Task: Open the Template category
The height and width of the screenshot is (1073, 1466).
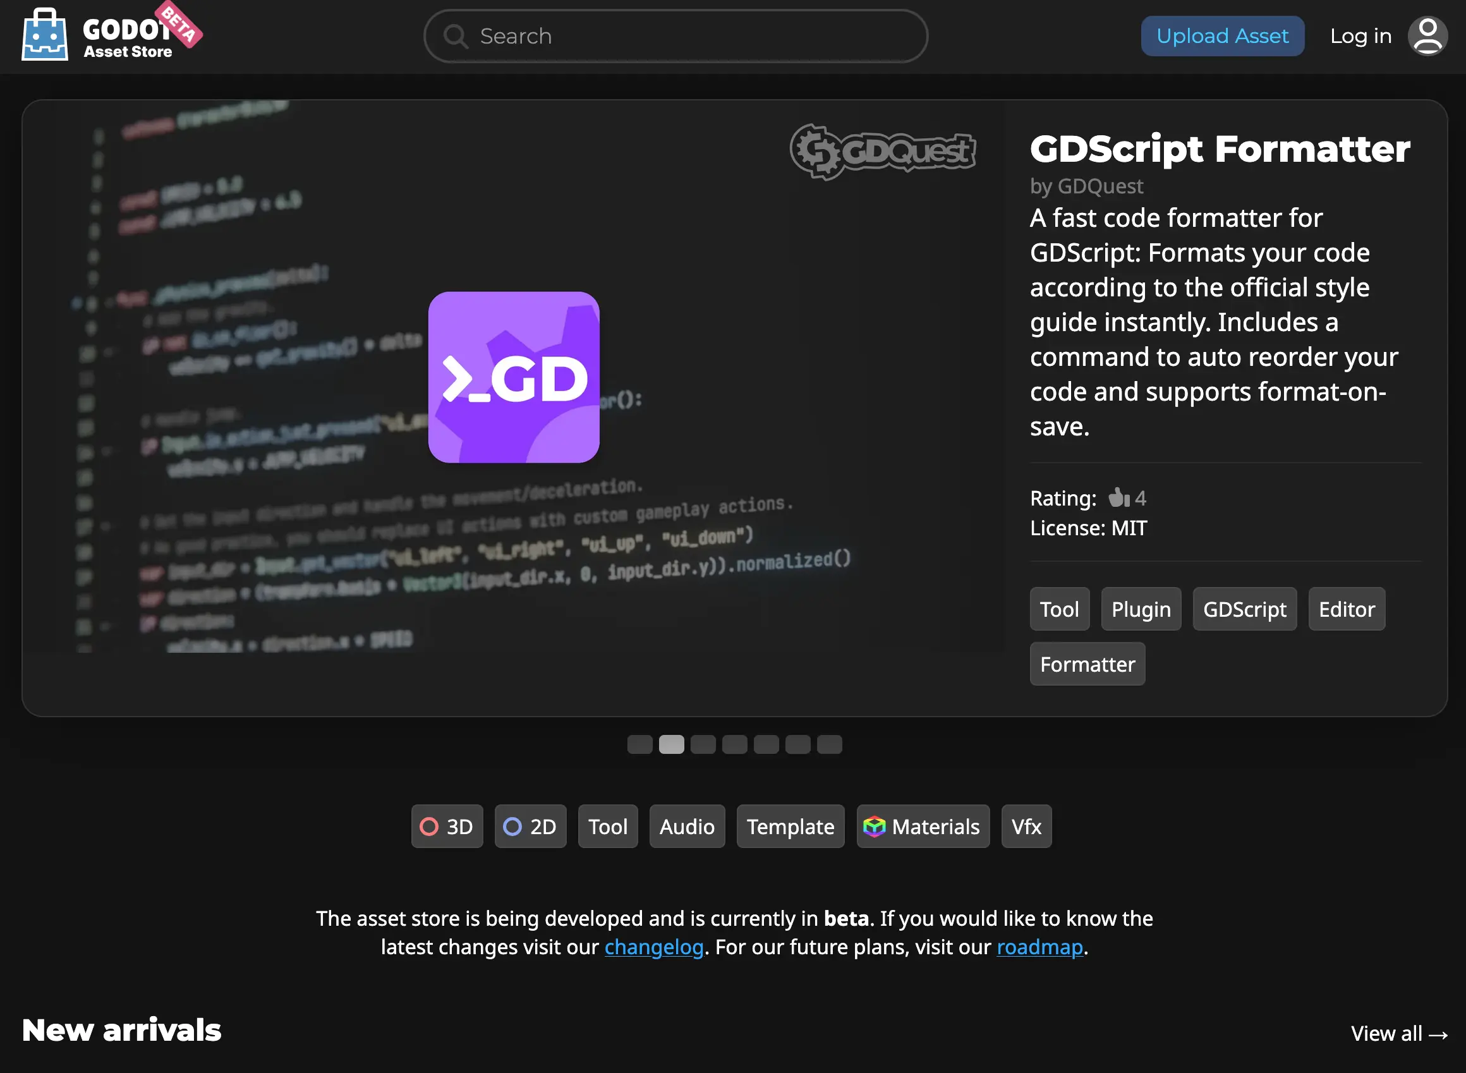Action: [791, 826]
